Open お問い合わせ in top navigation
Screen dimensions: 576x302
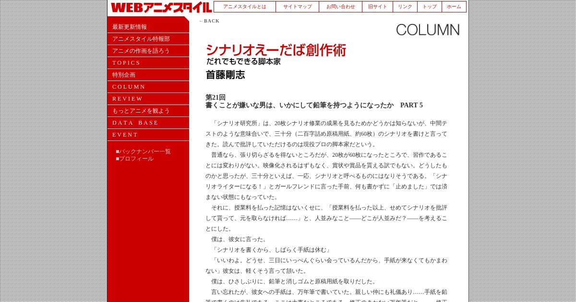tap(341, 7)
